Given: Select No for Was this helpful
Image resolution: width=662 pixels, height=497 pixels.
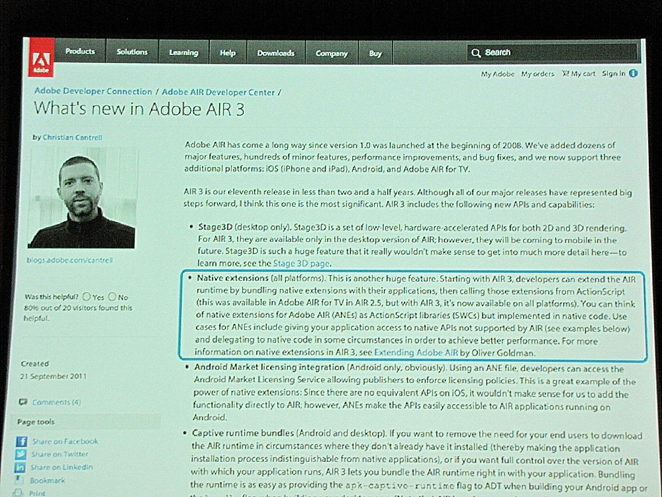Looking at the screenshot, I should tap(112, 297).
